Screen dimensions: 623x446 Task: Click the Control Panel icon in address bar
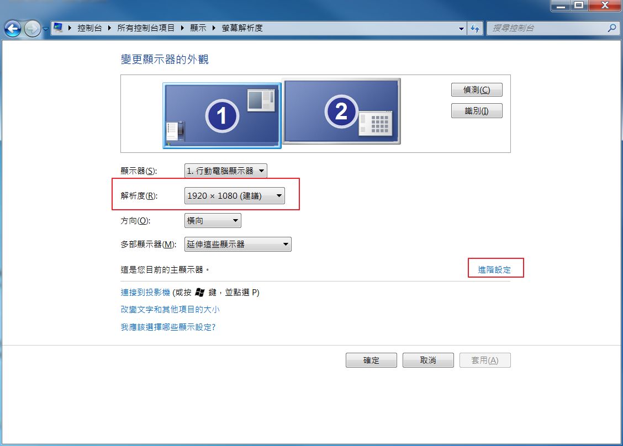tap(58, 28)
